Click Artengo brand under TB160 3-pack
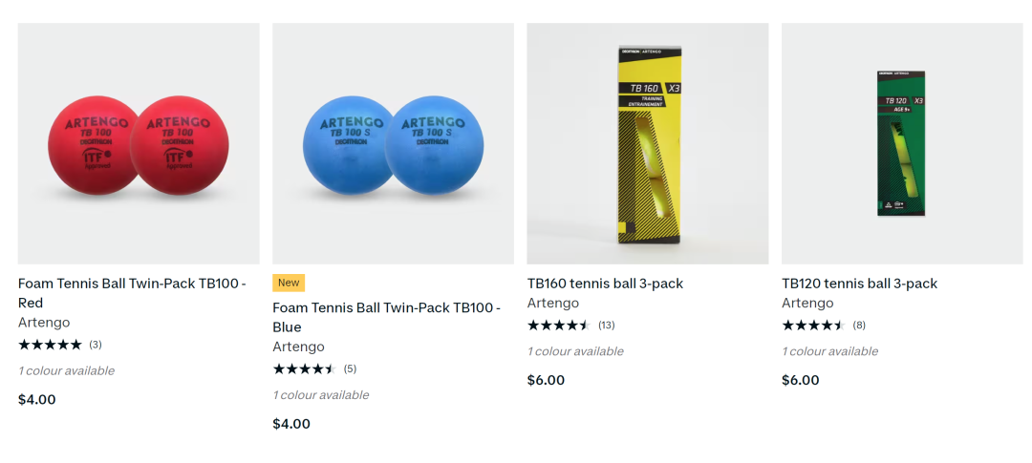Screen dimensions: 1032x463 [553, 304]
